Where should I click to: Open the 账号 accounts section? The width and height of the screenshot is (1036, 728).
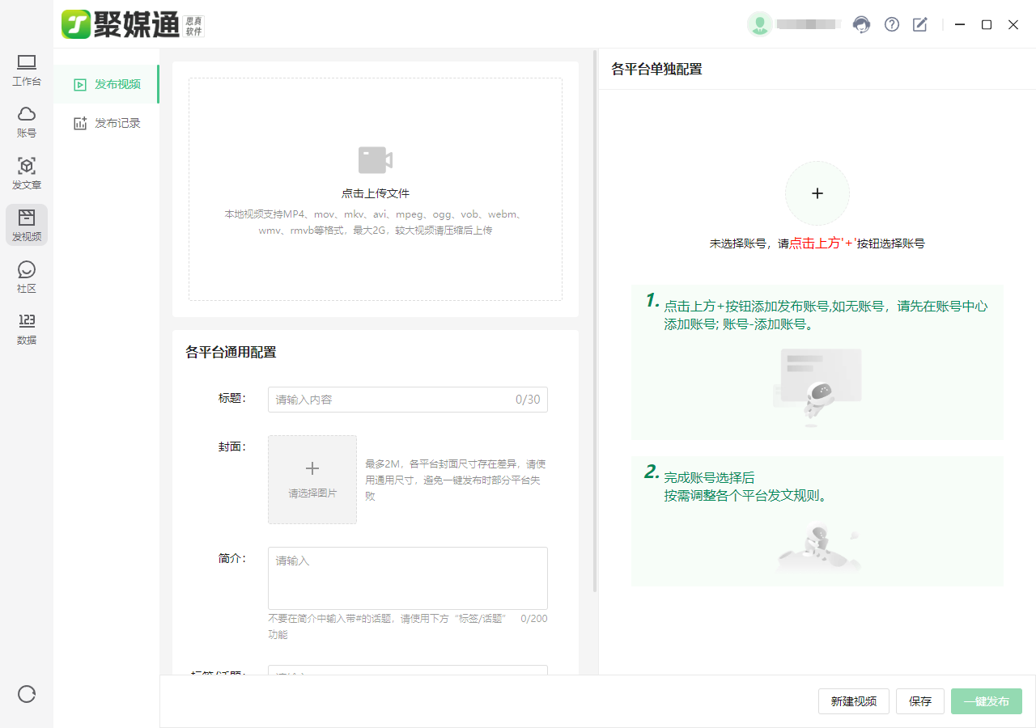click(27, 122)
